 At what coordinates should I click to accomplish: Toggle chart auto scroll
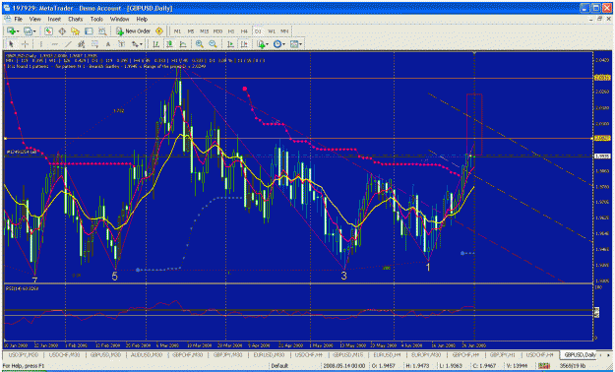pos(230,44)
